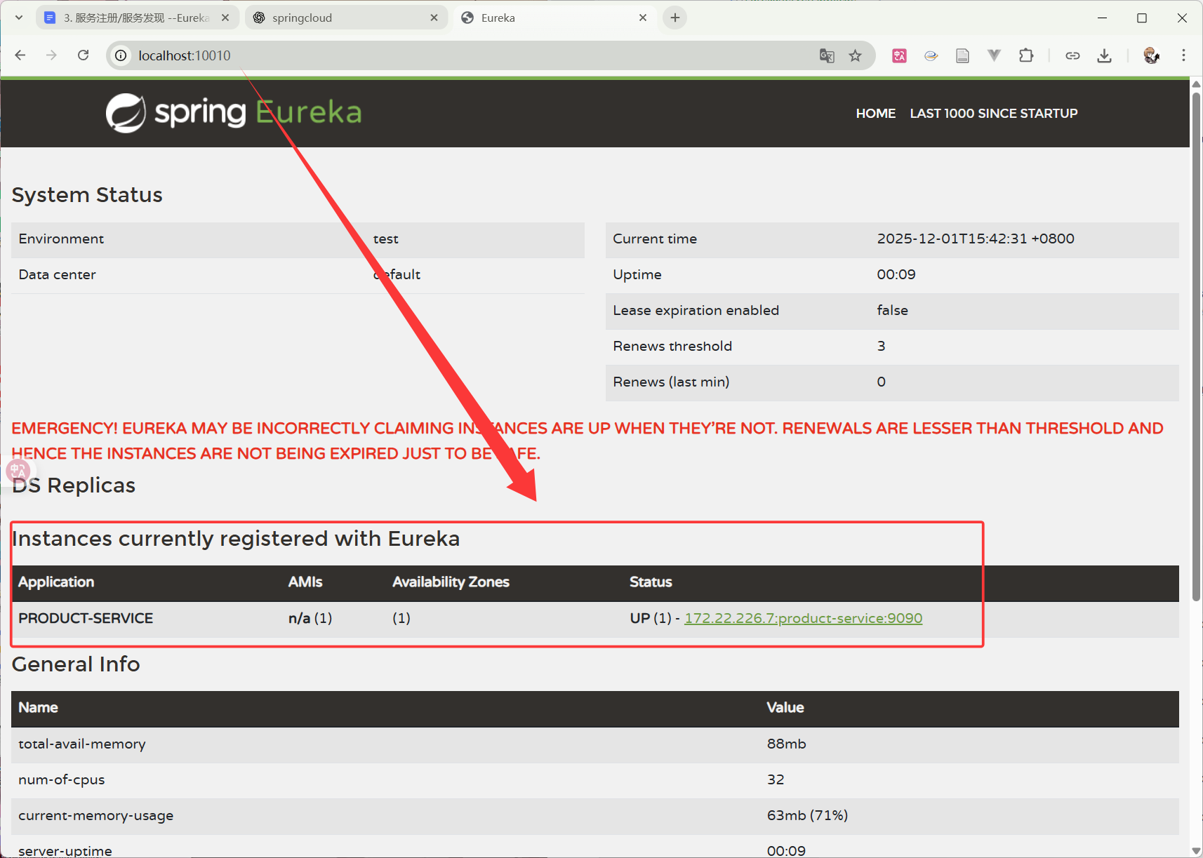Switch to the 服务注册/服务发现 Eureka tab
Image resolution: width=1203 pixels, height=858 pixels.
click(x=137, y=18)
